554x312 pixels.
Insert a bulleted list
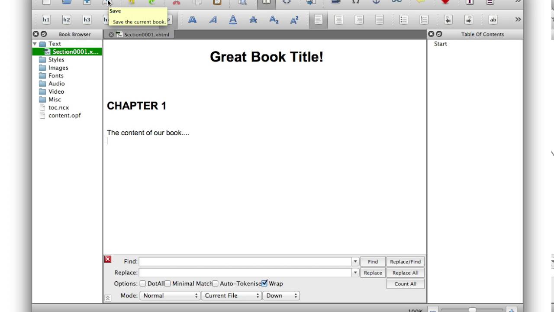click(403, 19)
